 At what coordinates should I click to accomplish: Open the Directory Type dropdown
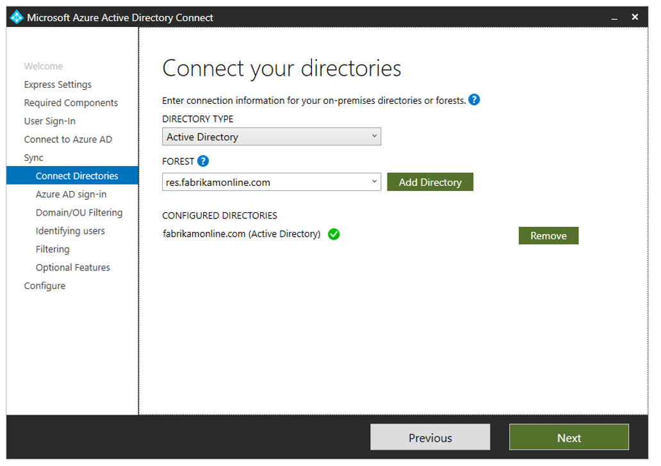[272, 137]
